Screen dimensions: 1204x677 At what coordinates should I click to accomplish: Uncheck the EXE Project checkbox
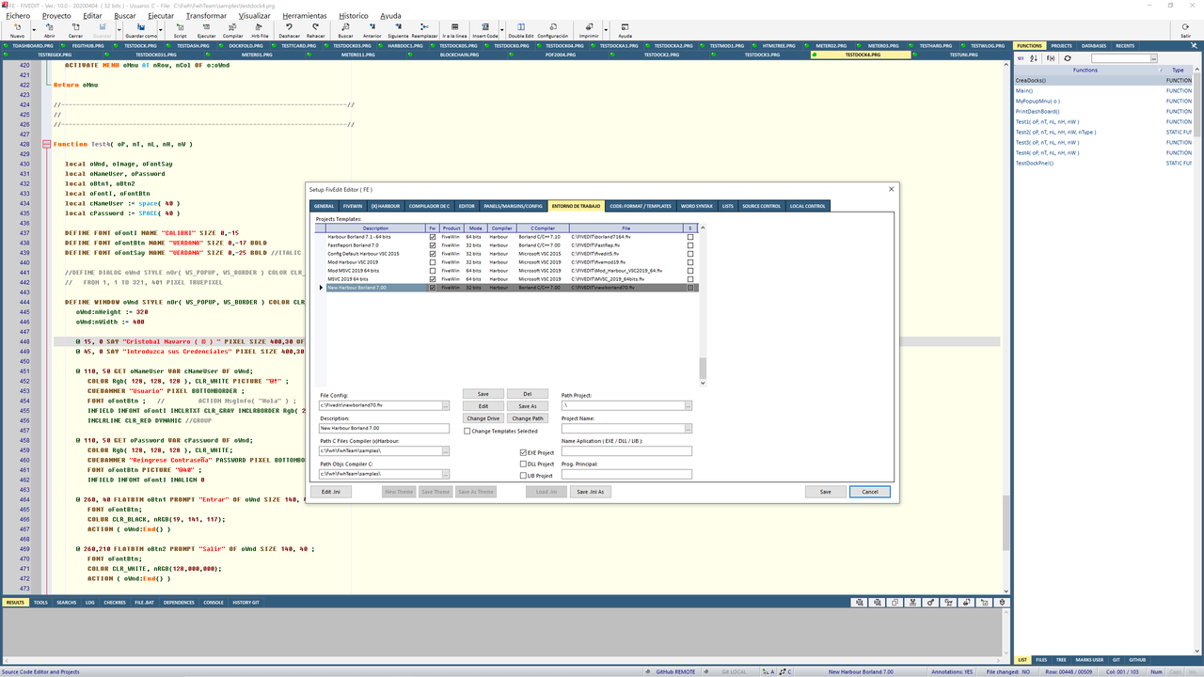tap(523, 452)
